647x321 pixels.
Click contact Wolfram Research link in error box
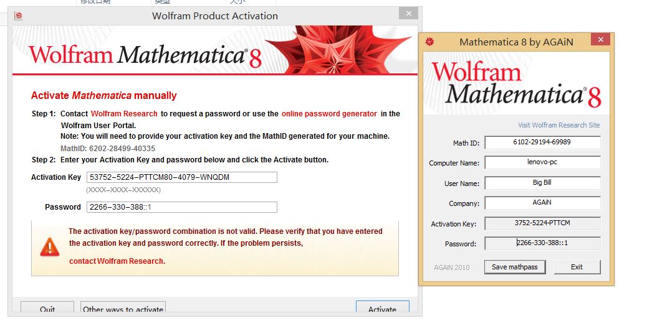[x=117, y=261]
